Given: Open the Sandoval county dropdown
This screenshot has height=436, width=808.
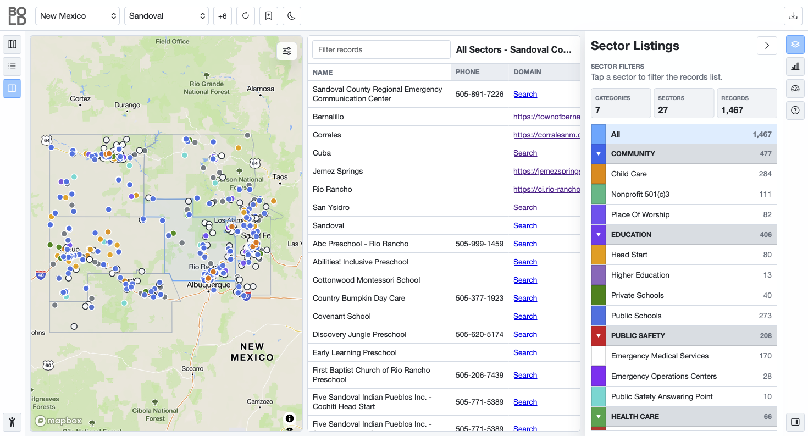Looking at the screenshot, I should click(167, 16).
